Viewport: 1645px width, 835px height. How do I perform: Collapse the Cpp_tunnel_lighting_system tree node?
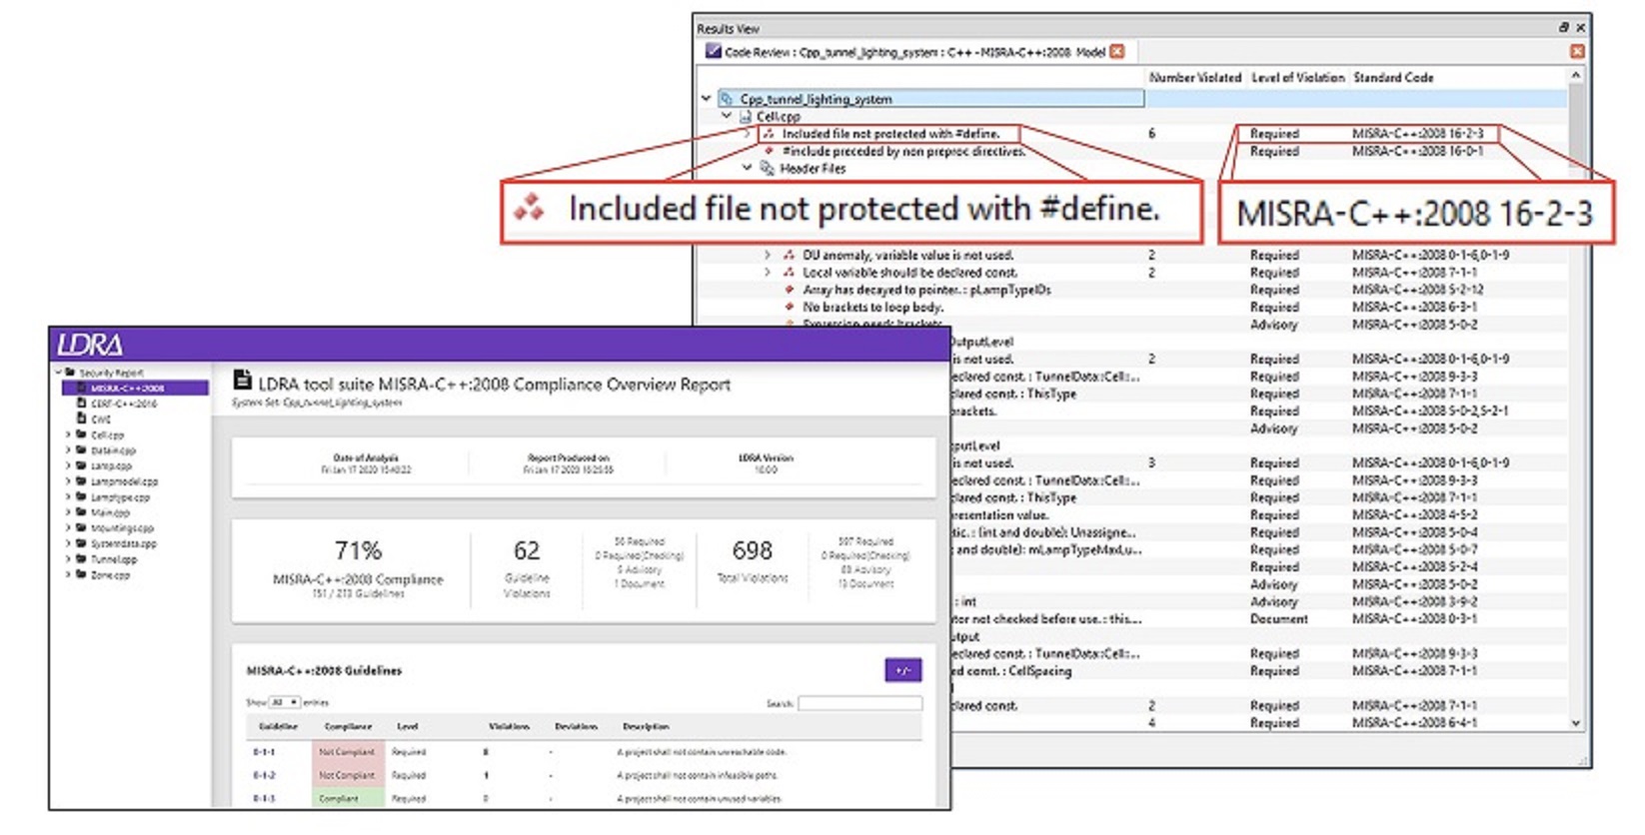[707, 99]
